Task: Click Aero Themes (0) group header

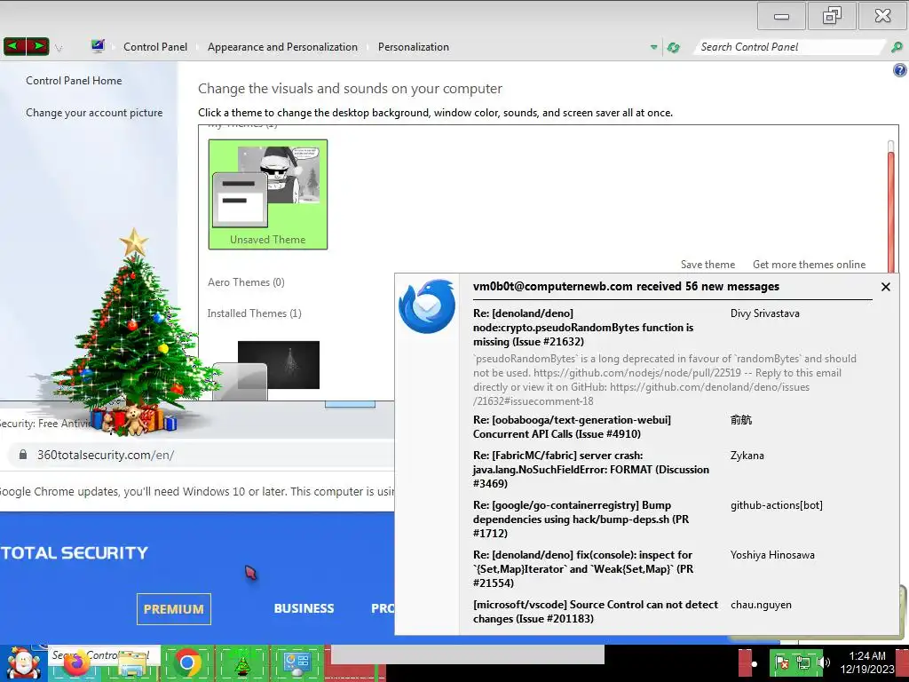Action: point(246,282)
